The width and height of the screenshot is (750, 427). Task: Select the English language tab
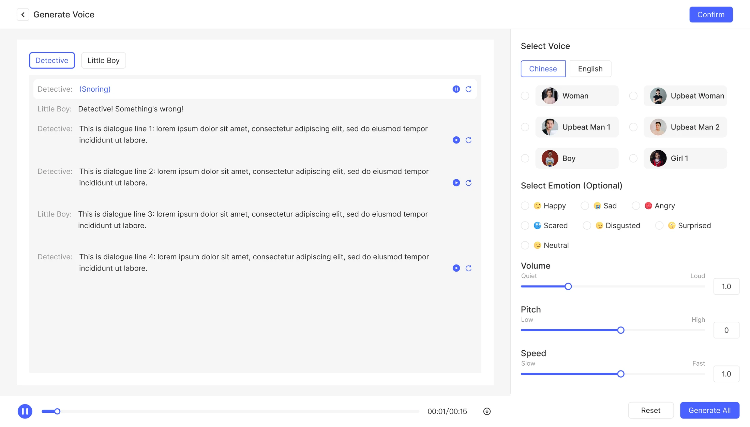tap(590, 69)
